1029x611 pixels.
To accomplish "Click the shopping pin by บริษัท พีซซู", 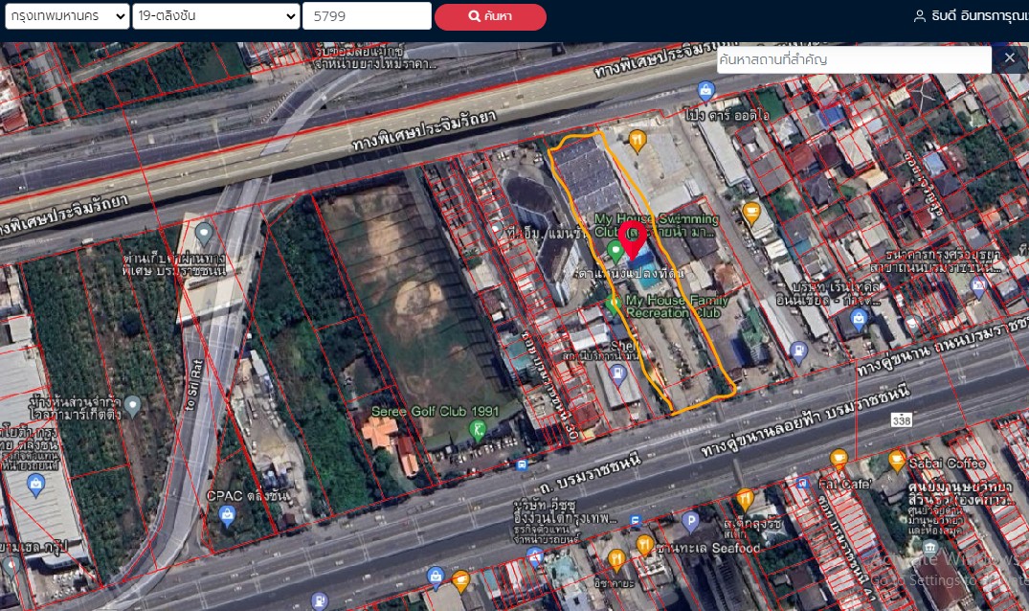I will [x=535, y=557].
